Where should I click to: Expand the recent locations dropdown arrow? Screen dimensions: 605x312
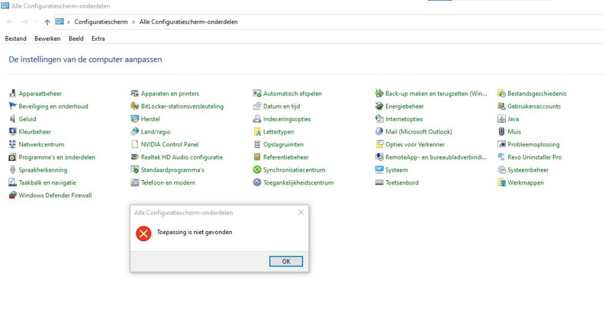tap(37, 22)
